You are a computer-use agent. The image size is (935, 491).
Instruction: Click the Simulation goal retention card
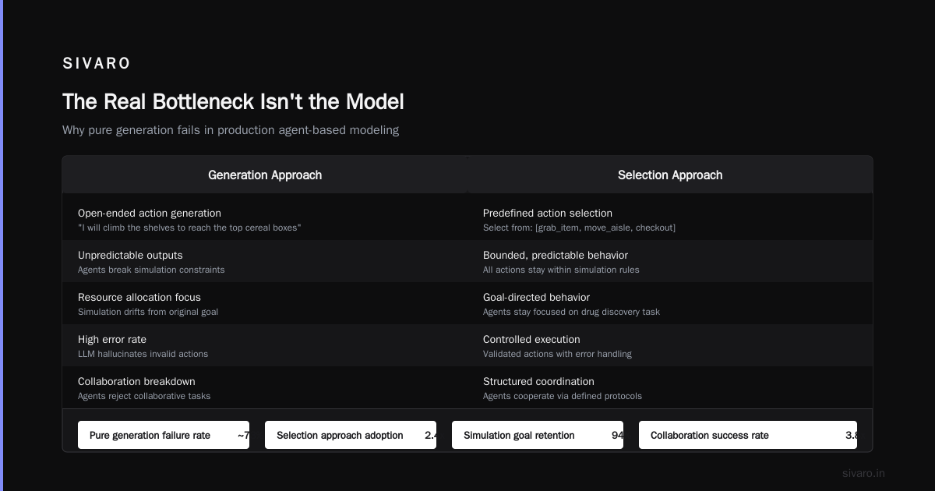tap(538, 435)
